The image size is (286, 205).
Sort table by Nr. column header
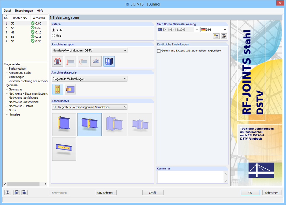point(6,18)
